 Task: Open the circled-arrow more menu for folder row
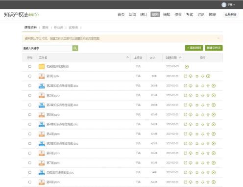[187, 67]
